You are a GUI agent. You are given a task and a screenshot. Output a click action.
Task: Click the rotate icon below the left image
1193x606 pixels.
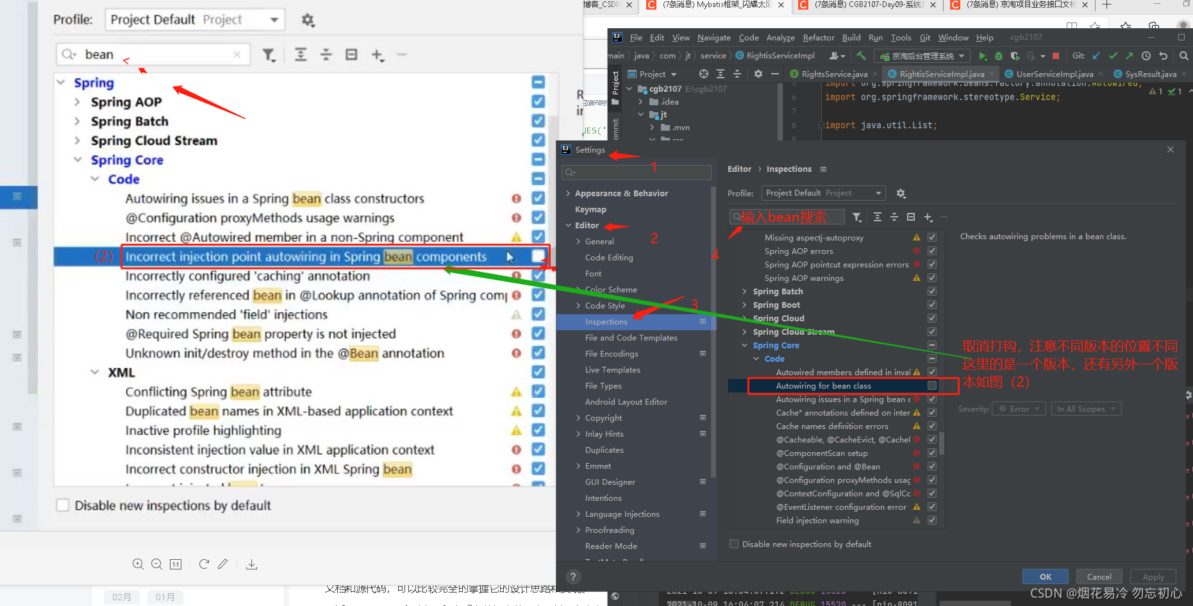coord(204,564)
